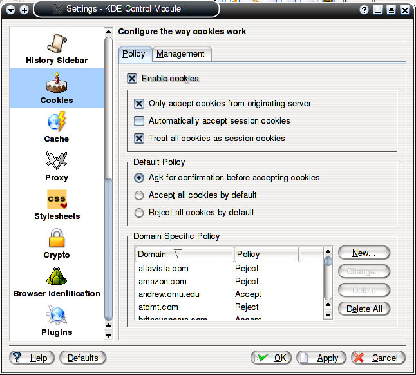Screen dimensions: 416x375
Task: Uncheck the Enable cookies checkbox
Action: (132, 79)
